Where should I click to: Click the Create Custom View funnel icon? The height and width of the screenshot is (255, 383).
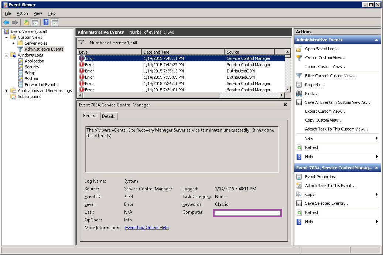(299, 58)
